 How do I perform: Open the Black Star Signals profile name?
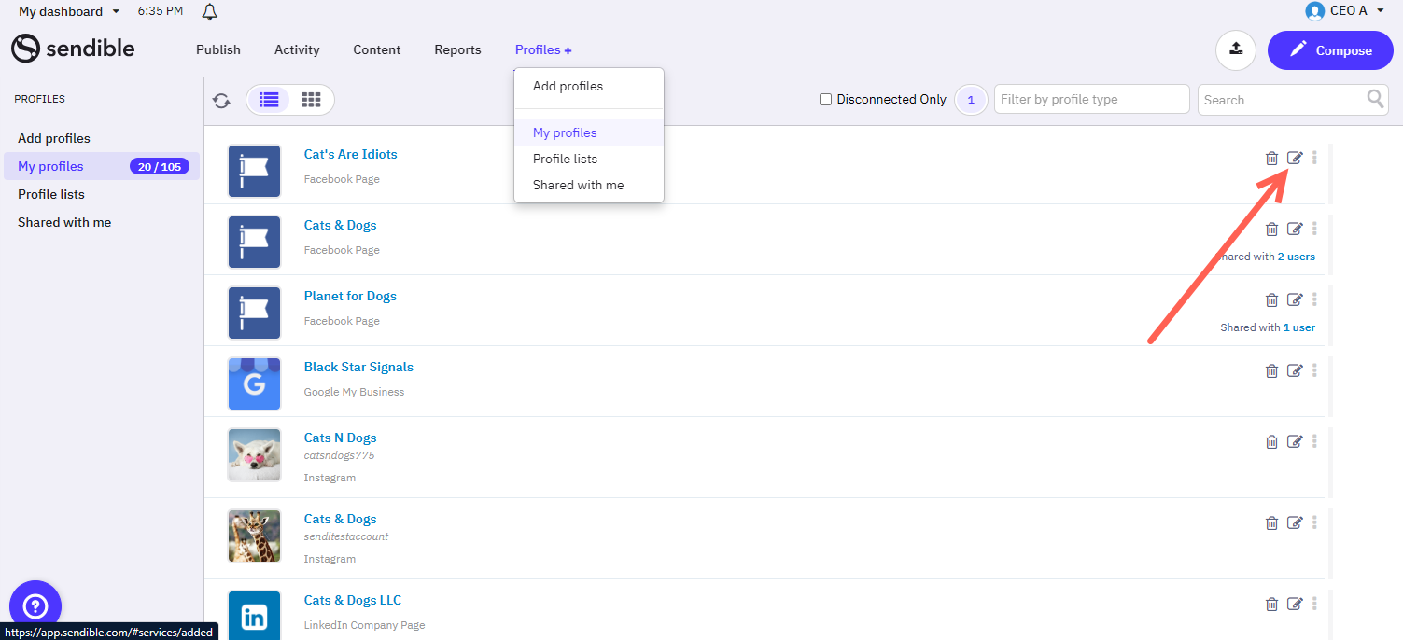[358, 367]
